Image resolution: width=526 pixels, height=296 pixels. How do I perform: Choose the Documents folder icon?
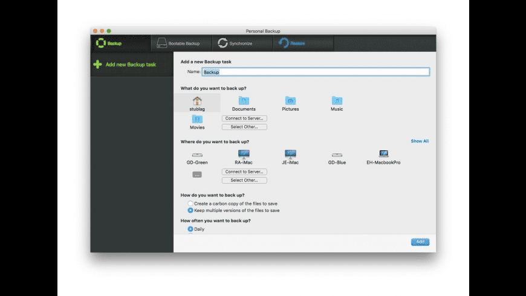click(x=244, y=101)
